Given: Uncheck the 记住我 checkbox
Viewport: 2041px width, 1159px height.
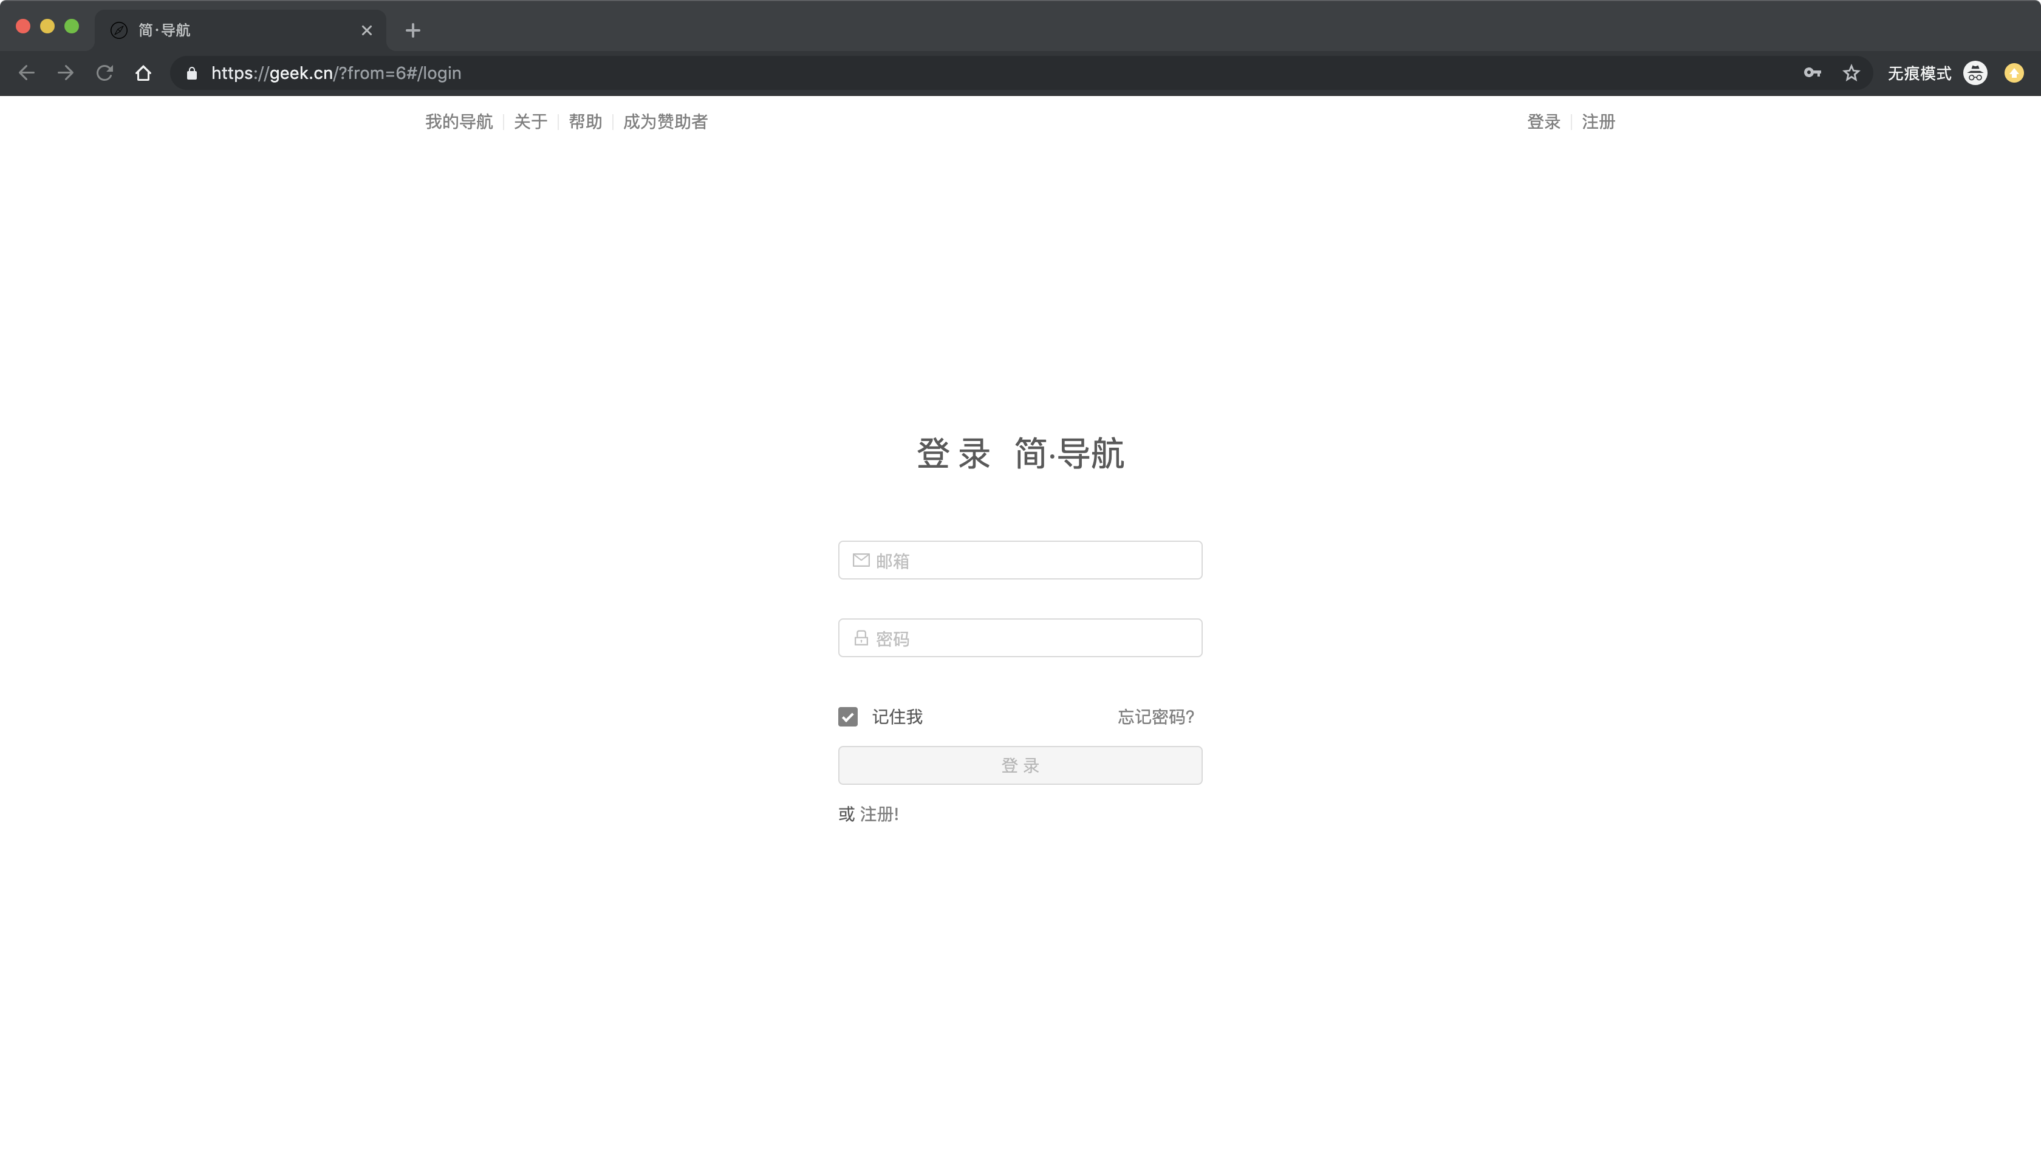Looking at the screenshot, I should pyautogui.click(x=848, y=717).
